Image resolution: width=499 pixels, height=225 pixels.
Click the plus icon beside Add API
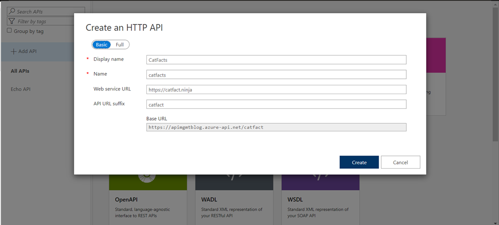click(x=13, y=52)
